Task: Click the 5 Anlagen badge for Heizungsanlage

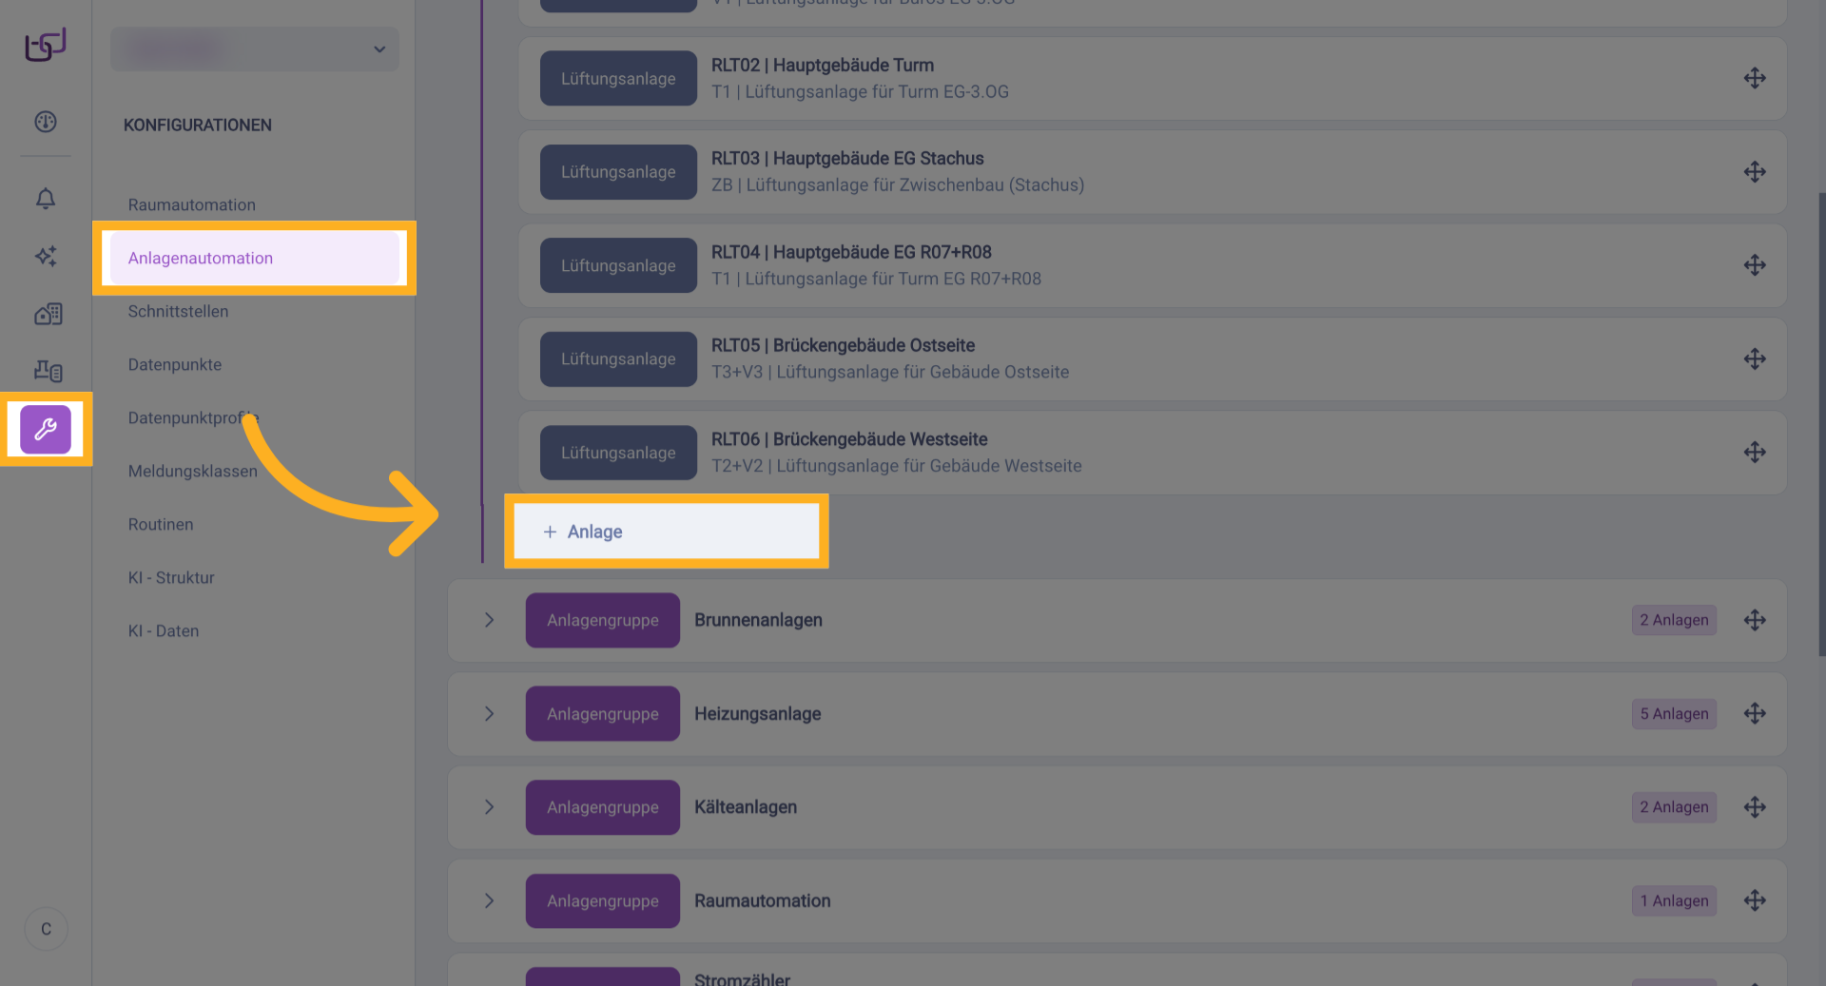Action: coord(1674,714)
